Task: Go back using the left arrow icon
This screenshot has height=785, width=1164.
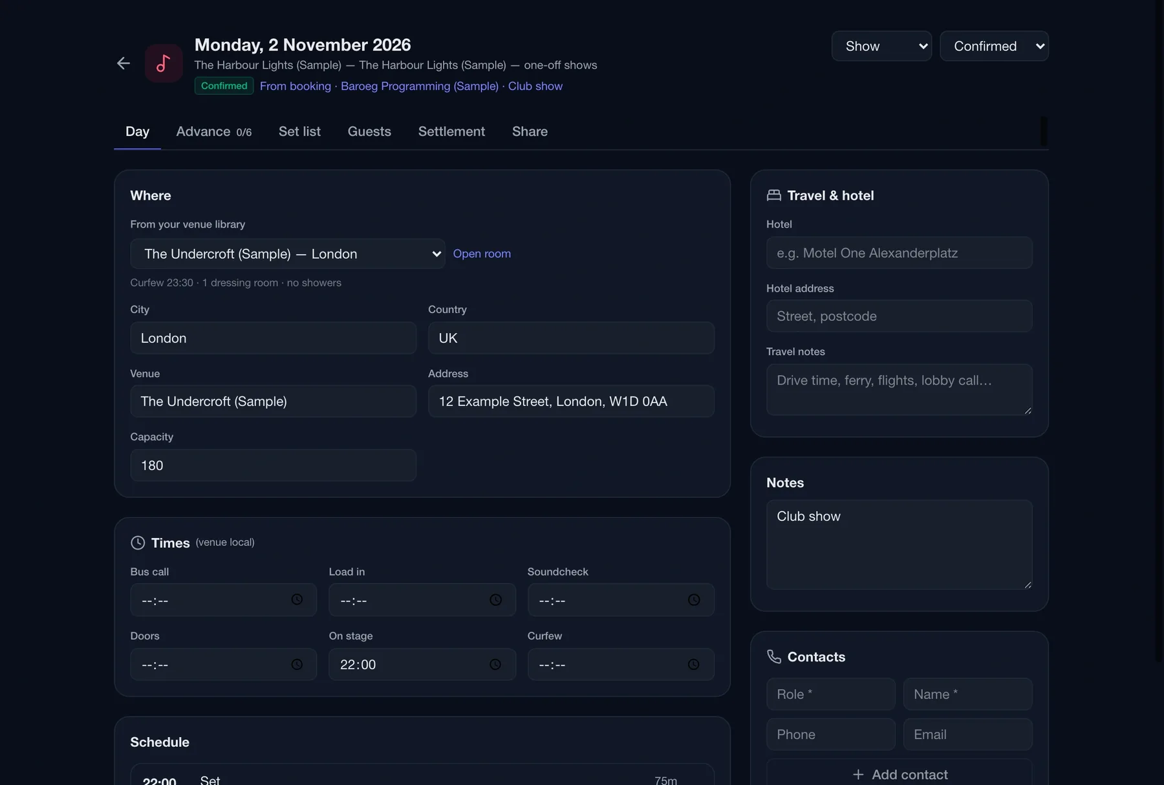Action: 124,63
